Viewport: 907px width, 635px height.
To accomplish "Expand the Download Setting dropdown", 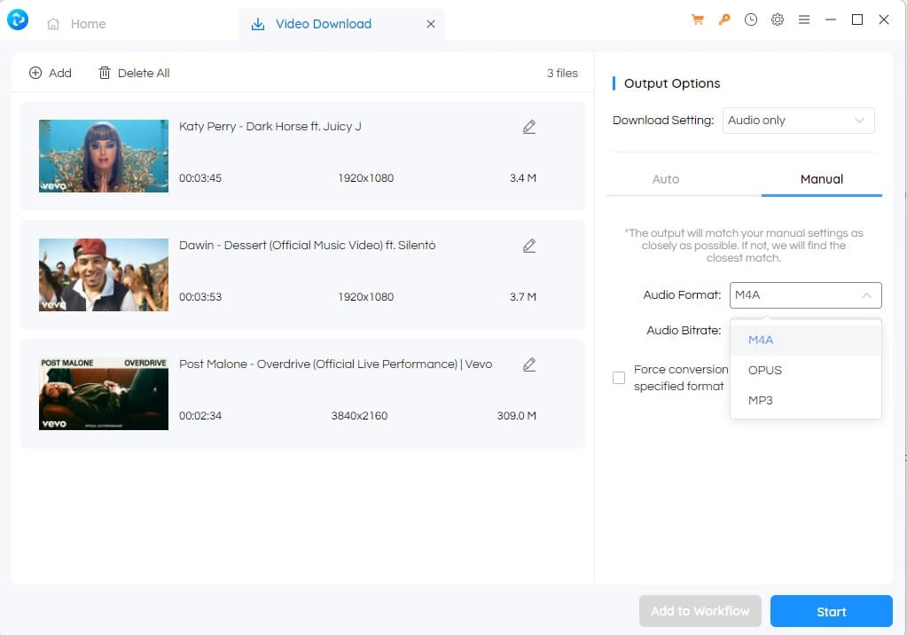I will click(800, 121).
